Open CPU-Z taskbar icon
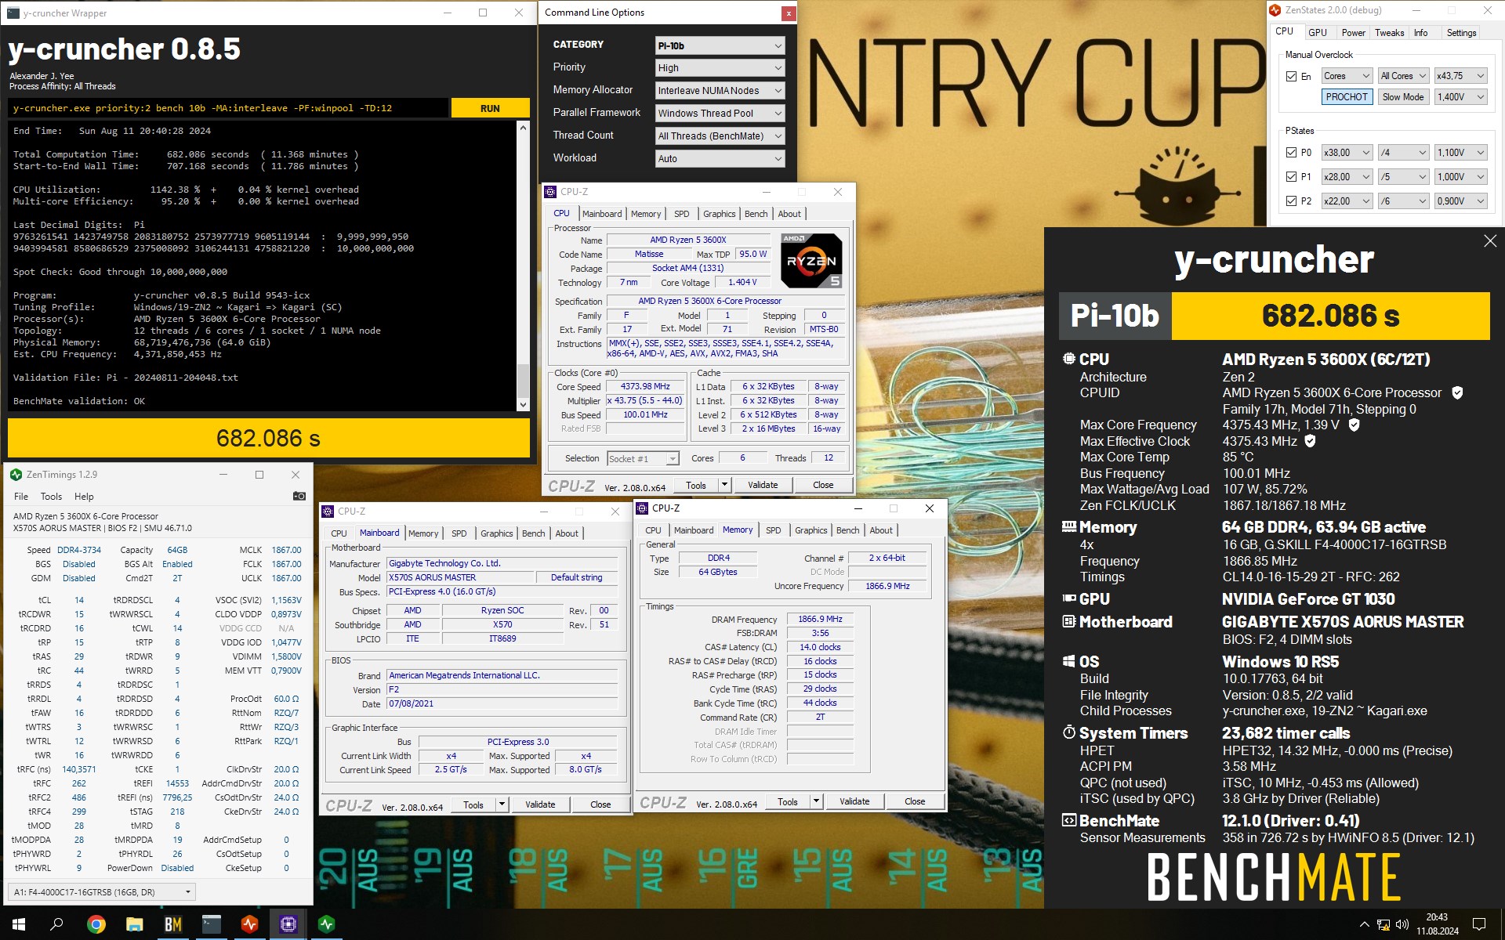The height and width of the screenshot is (940, 1505). (x=288, y=924)
